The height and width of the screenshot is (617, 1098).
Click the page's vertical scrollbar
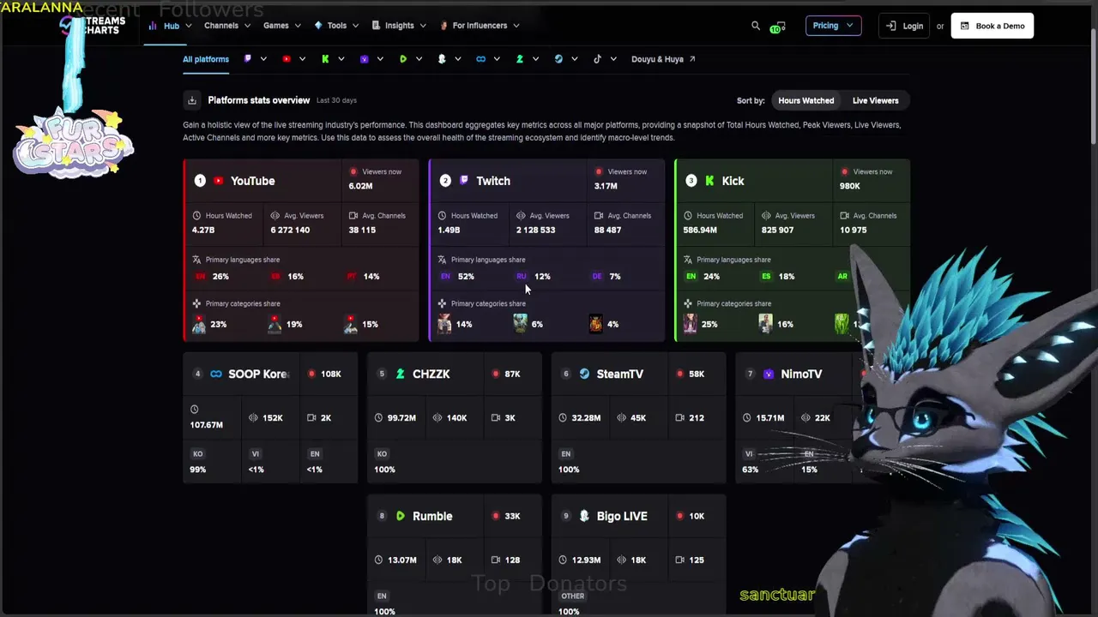tap(1093, 86)
